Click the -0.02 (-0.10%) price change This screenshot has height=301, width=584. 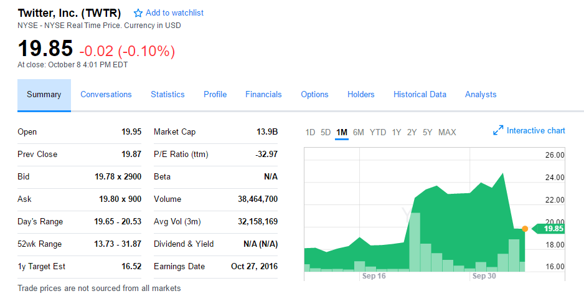[127, 51]
